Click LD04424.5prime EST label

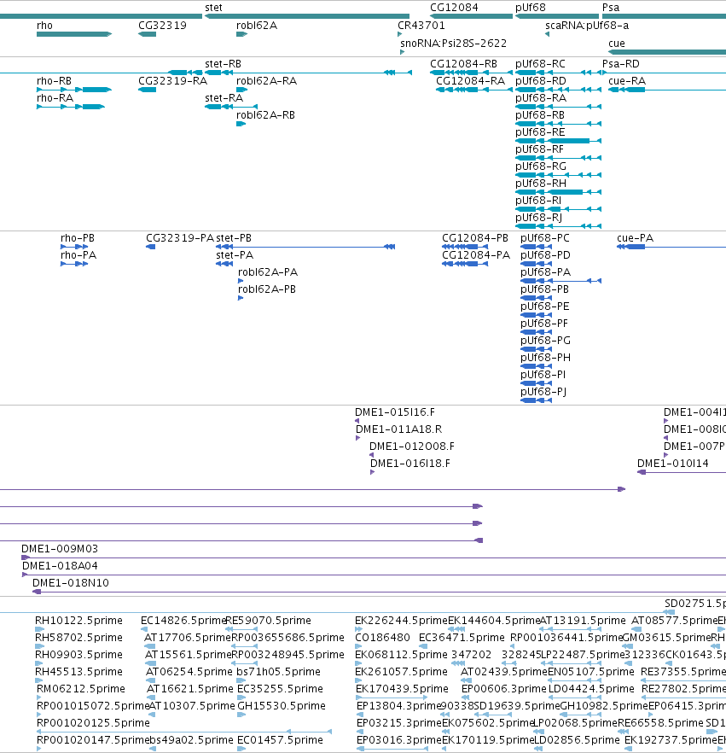[591, 689]
